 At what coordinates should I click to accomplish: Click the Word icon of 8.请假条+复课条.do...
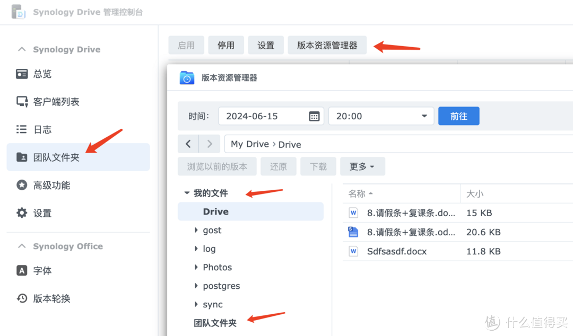coord(353,213)
